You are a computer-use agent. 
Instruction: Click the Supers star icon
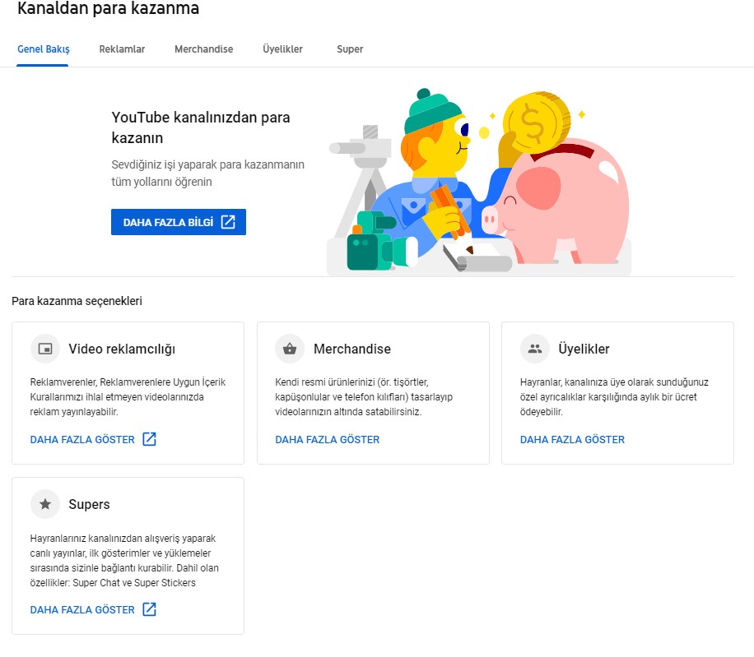(x=45, y=504)
